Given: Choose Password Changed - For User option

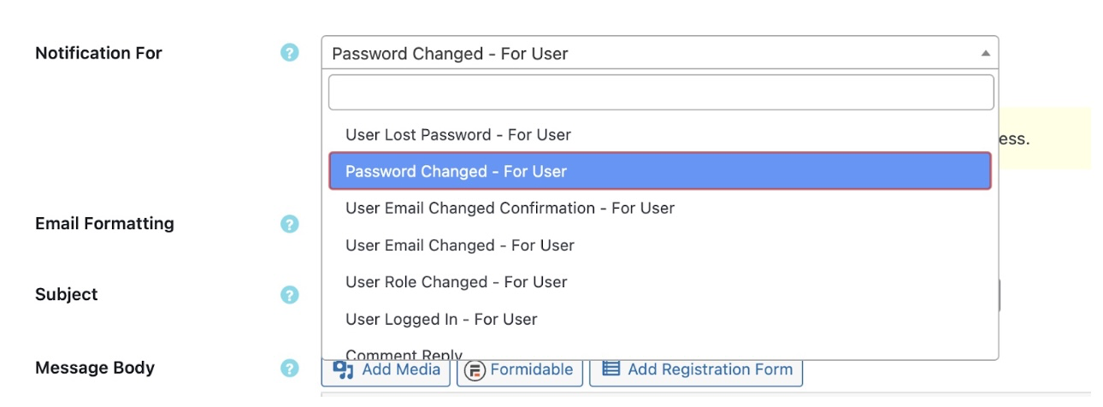Looking at the screenshot, I should coord(457,172).
